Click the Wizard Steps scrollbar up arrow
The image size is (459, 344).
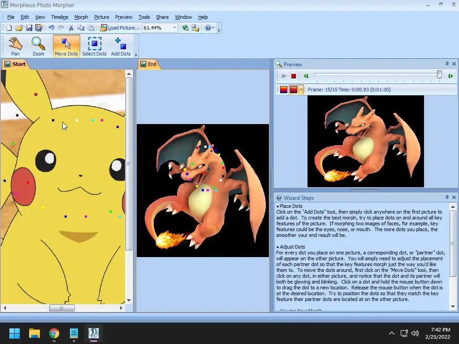click(x=453, y=207)
